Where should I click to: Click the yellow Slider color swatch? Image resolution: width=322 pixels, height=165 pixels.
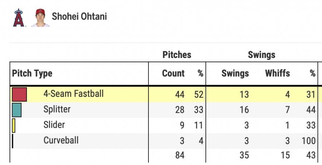pos(14,125)
